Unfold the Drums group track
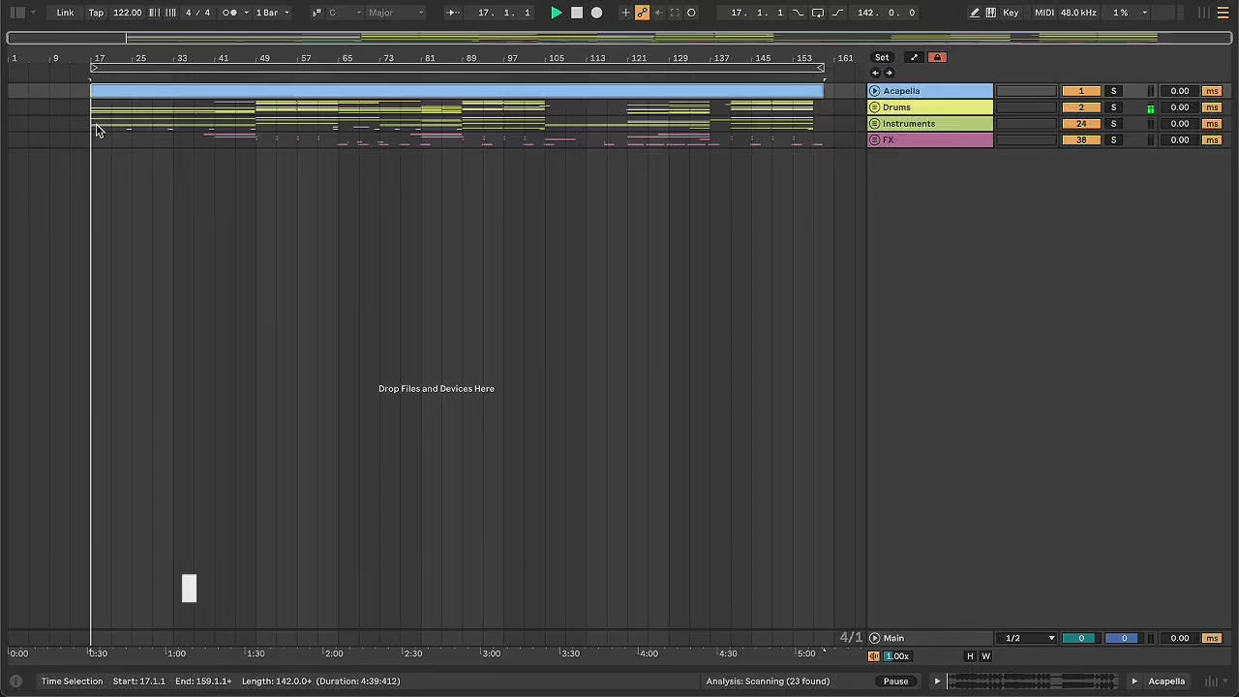 [875, 107]
